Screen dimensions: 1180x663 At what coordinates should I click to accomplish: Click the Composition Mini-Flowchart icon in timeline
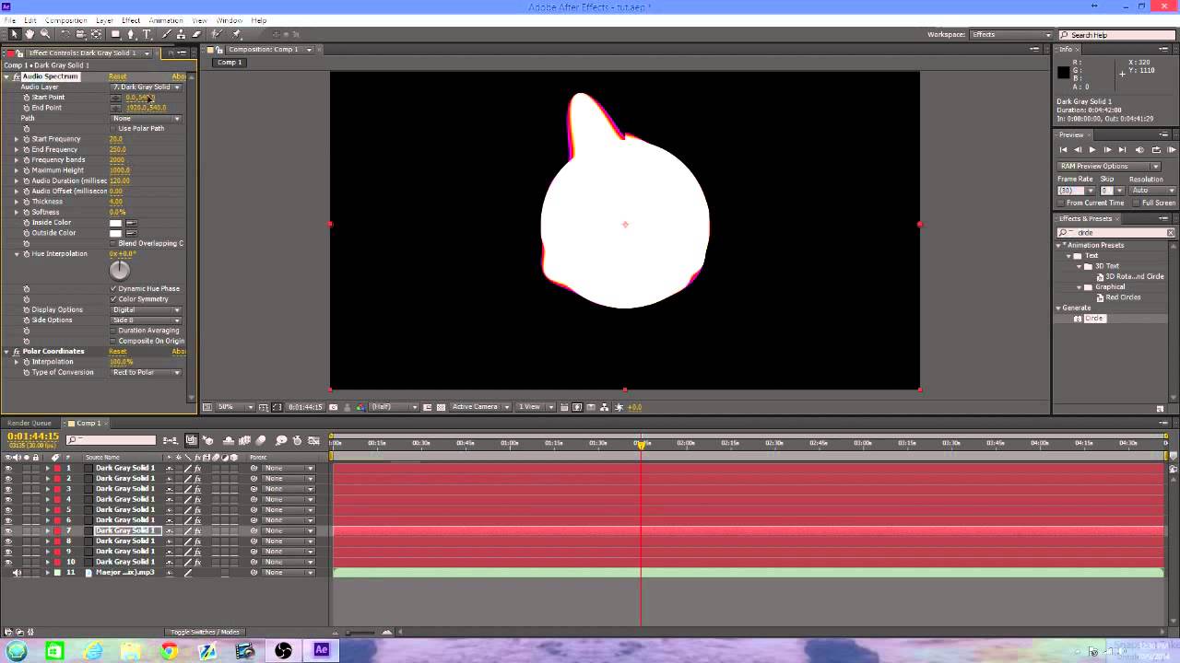(x=171, y=440)
